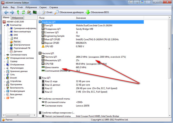The image size is (173, 123).
Task: Open the Вид menu
Action: click(13, 7)
